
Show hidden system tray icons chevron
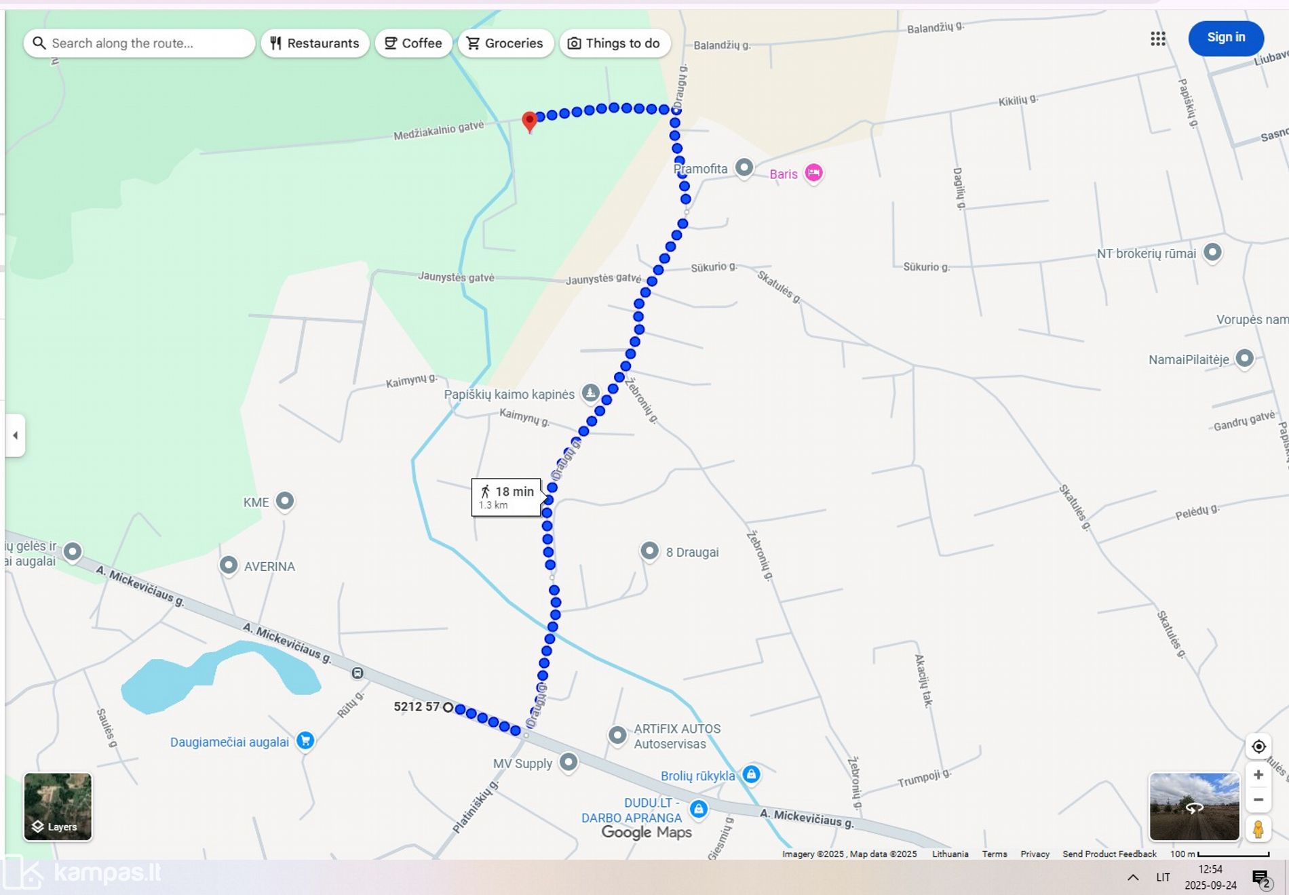tap(1133, 877)
